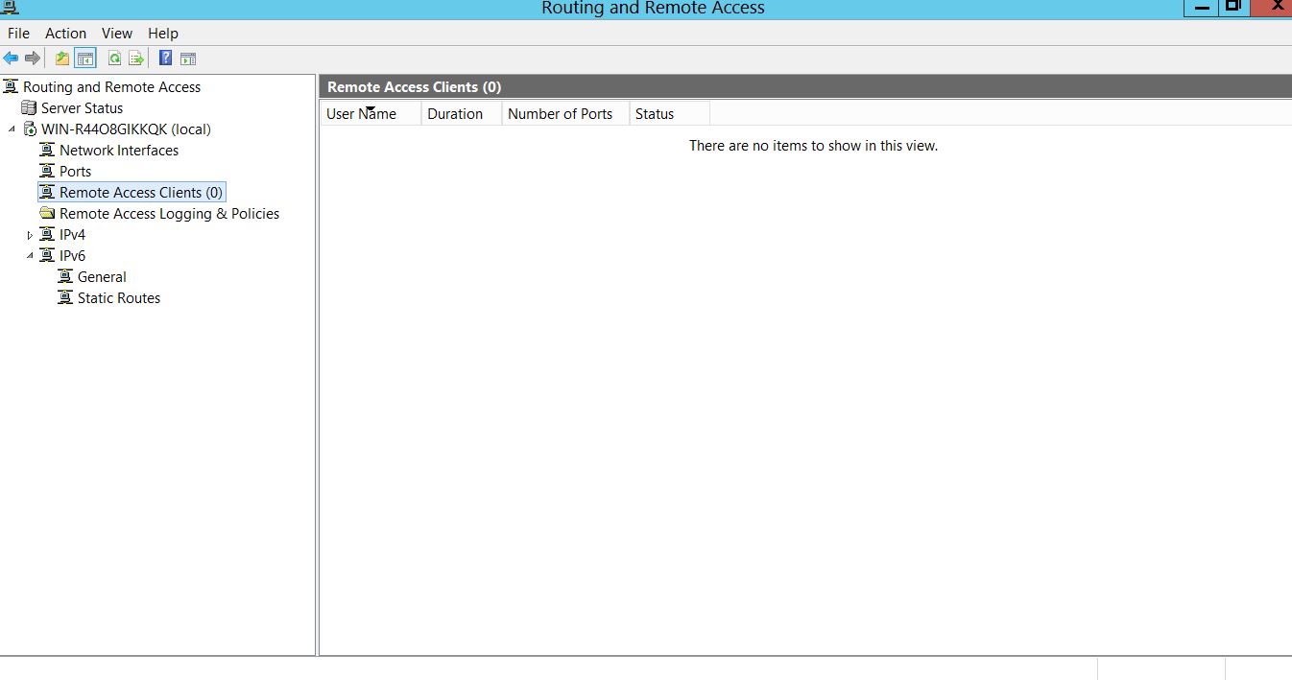Select the Server Status icon in tree
This screenshot has width=1292, height=680.
(29, 108)
